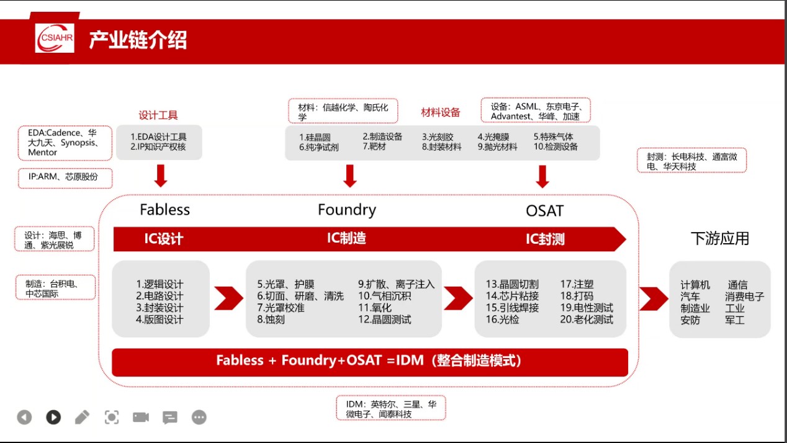Click the Foundry label
Viewport: 787px width, 443px height.
[x=347, y=210]
